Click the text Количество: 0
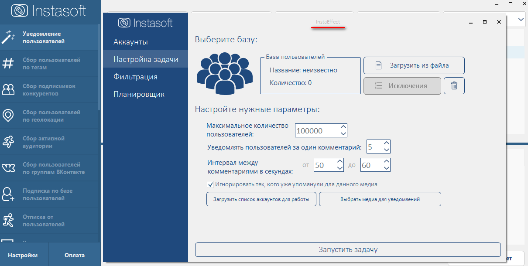 click(x=291, y=82)
